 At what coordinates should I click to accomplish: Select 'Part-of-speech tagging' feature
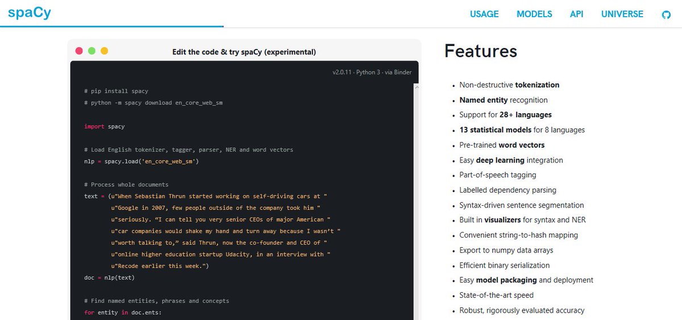(x=498, y=175)
